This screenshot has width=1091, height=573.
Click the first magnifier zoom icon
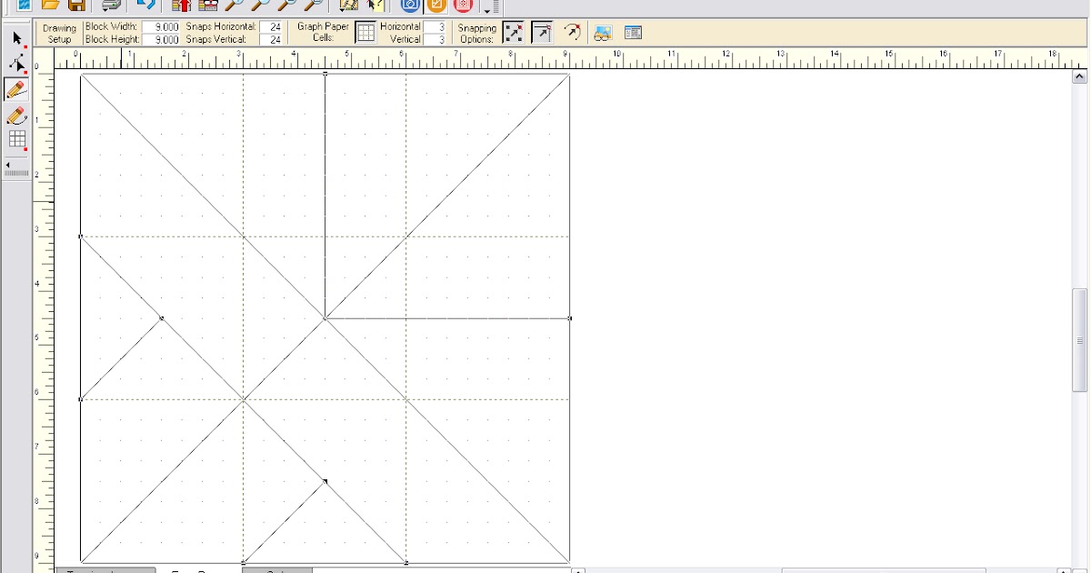(235, 5)
